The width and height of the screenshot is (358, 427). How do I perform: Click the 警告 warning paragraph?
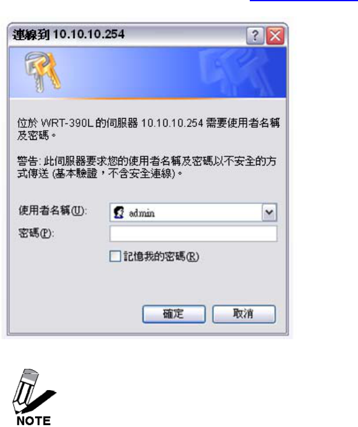147,167
